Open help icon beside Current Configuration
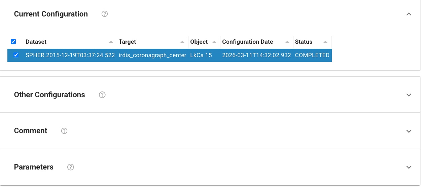422x188 pixels. pyautogui.click(x=105, y=14)
